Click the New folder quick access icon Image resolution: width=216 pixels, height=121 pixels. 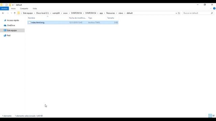click(x=10, y=5)
